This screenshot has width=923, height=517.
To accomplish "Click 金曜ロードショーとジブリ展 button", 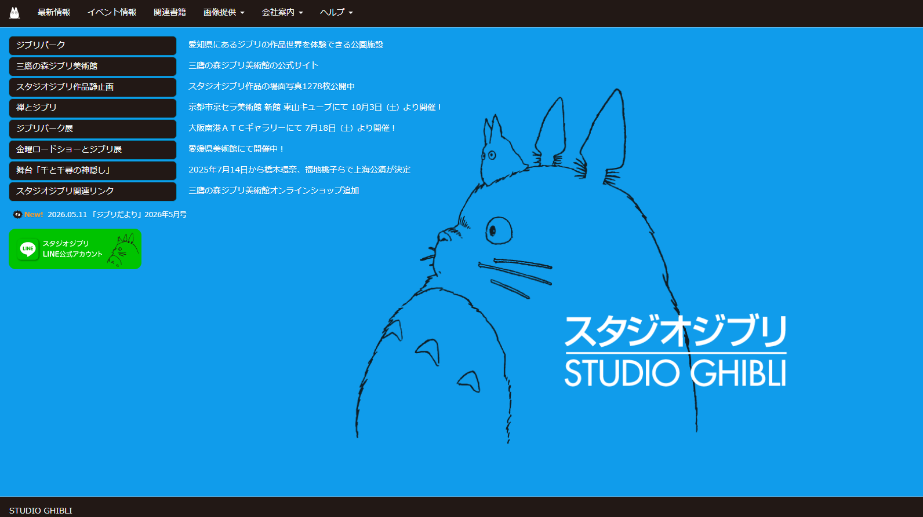I will 93,150.
